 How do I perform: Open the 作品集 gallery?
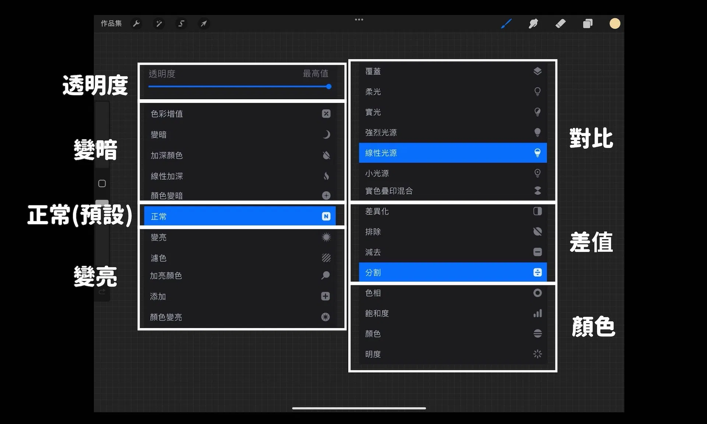[111, 23]
